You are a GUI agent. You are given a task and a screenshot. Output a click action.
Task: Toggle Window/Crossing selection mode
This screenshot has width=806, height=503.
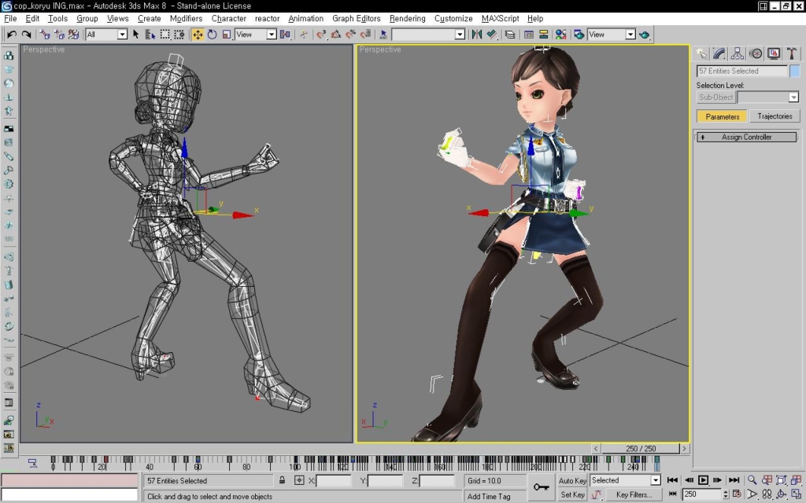179,35
